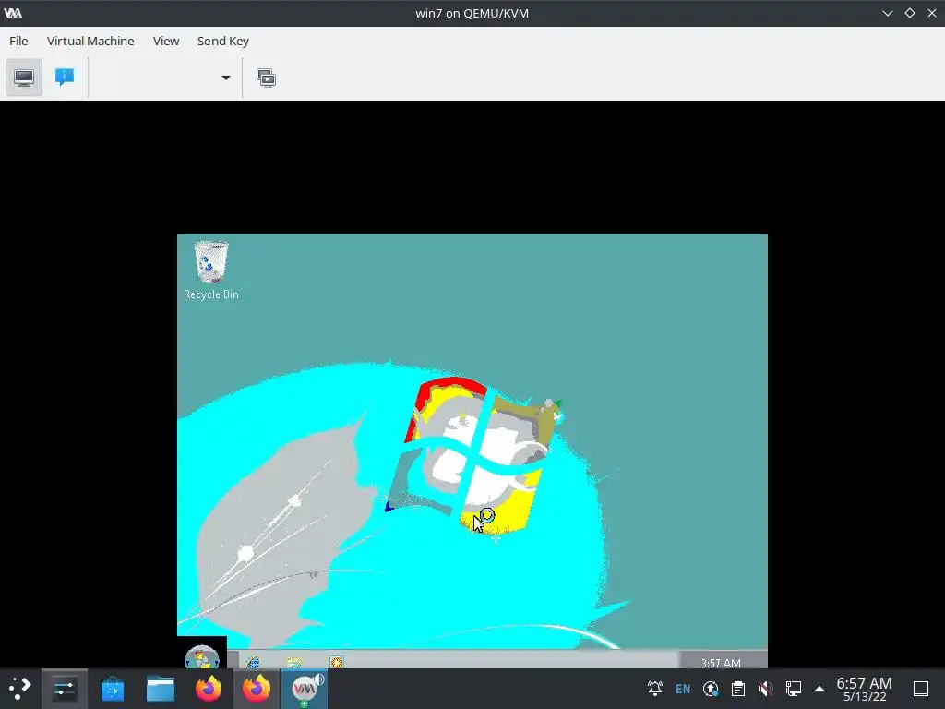Launch Windows Media Player from the Win7 taskbar

(x=336, y=662)
